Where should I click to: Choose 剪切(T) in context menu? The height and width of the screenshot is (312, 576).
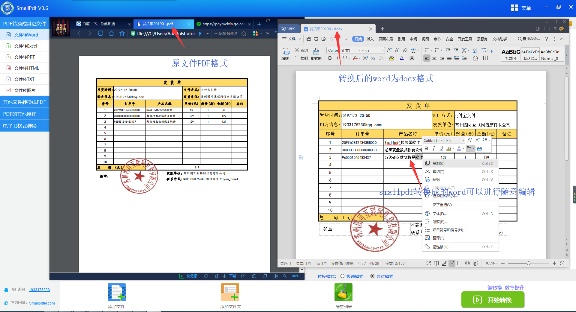[x=460, y=171]
